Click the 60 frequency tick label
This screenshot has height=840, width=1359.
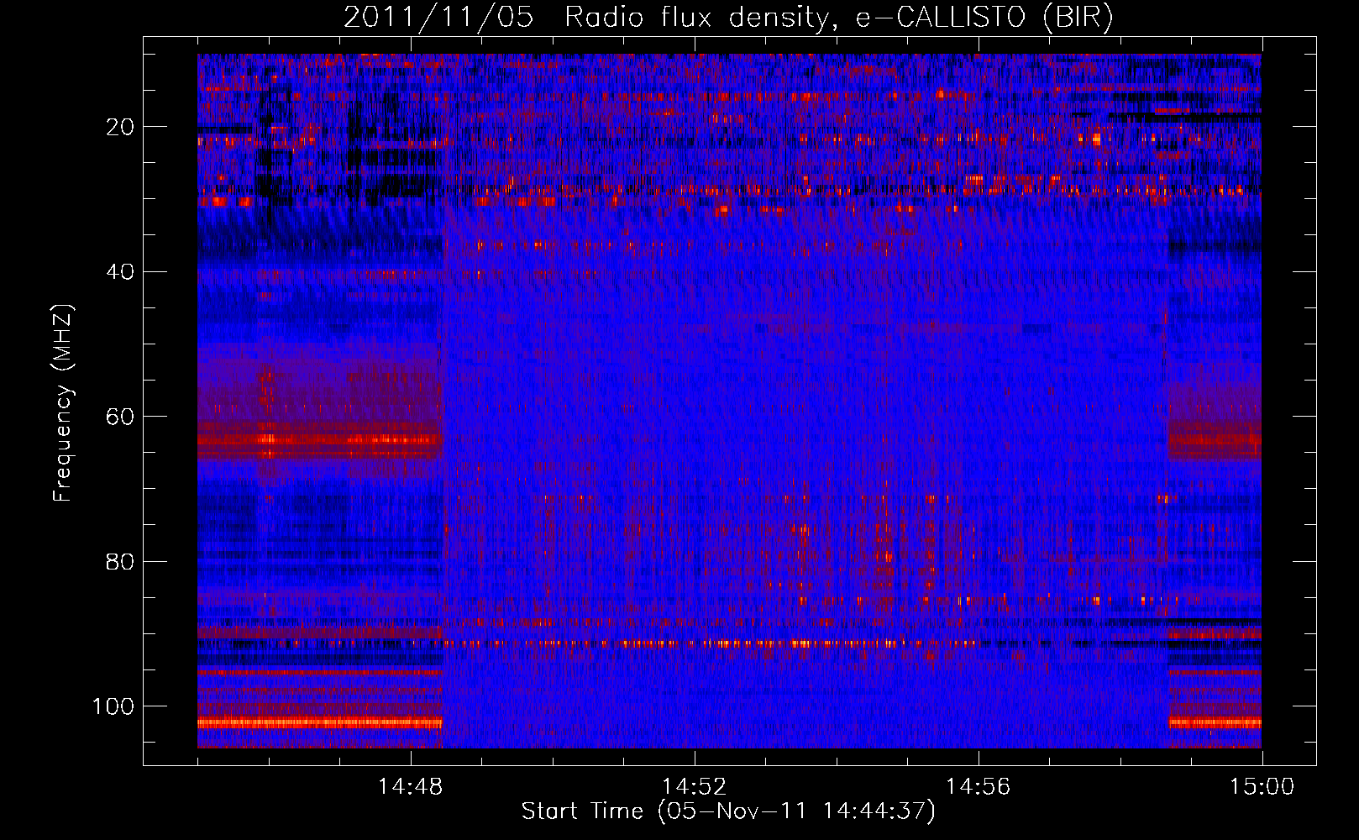pyautogui.click(x=120, y=417)
